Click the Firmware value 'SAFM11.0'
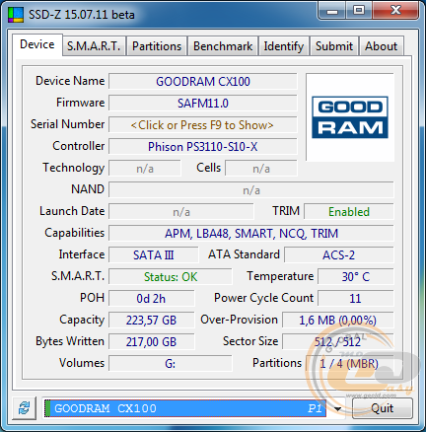 [203, 104]
